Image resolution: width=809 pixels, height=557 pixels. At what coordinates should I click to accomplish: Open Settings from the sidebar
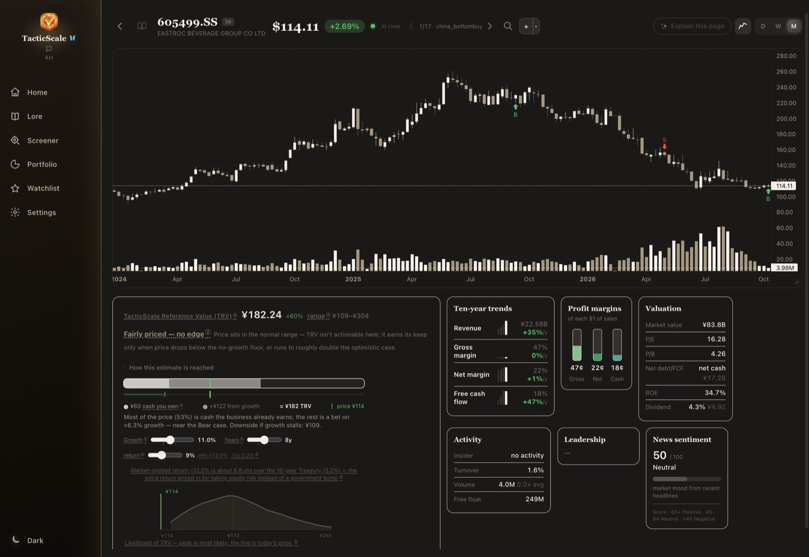[x=33, y=212]
